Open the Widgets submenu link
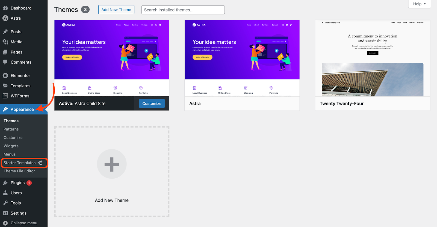Screen dimensions: 437x227 click(x=11, y=146)
